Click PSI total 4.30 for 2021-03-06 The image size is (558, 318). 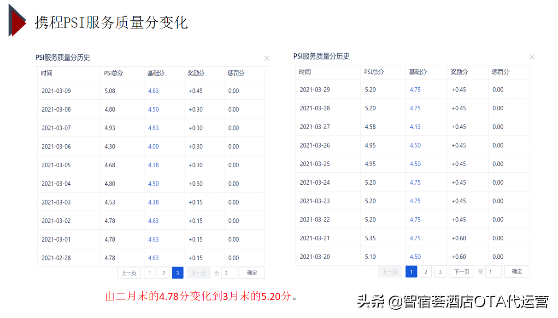pos(110,147)
